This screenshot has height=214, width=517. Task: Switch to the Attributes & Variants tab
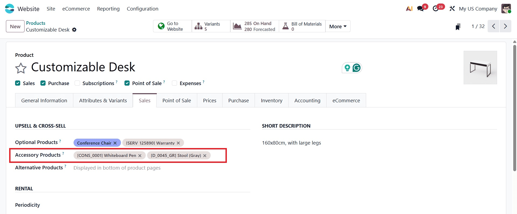tap(103, 100)
